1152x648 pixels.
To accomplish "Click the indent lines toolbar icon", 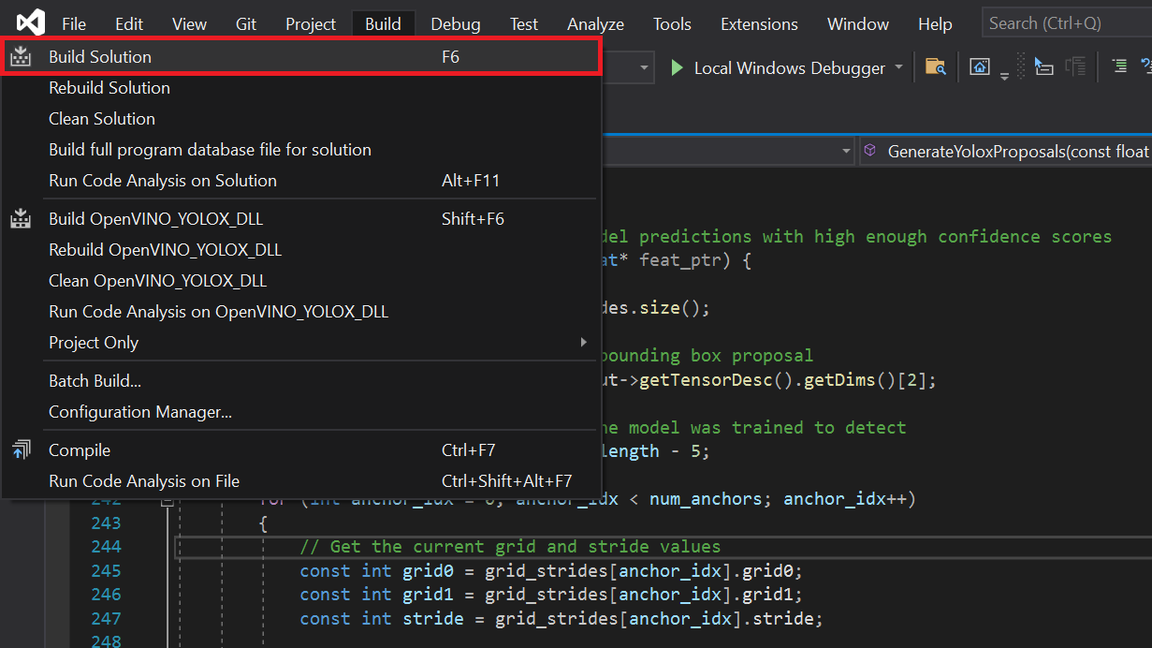I will (x=1118, y=66).
